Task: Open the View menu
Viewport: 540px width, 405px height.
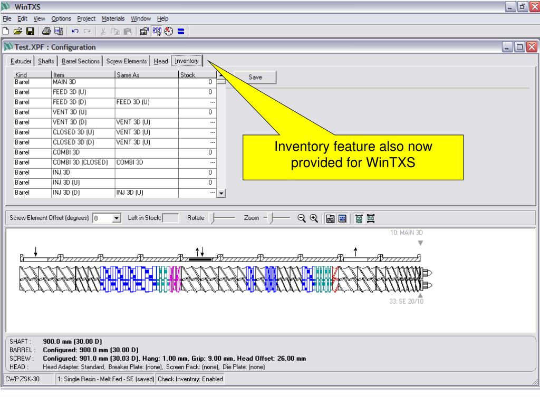Action: (x=39, y=18)
